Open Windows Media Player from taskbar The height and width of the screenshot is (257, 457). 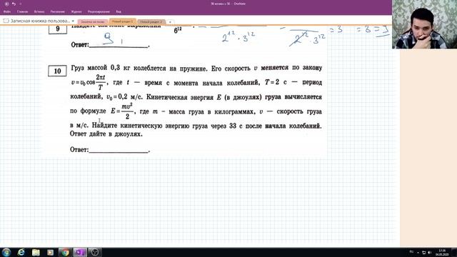51,252
